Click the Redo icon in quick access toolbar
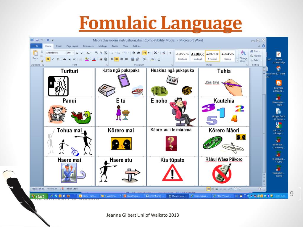This screenshot has height=227, width=303. coord(48,40)
